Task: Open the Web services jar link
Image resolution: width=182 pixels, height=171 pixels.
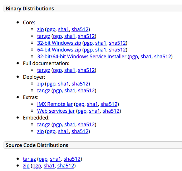Action: tap(56, 111)
